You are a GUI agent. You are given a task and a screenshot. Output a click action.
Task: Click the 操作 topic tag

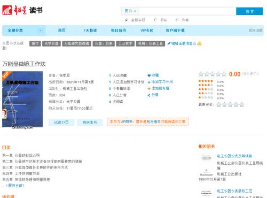pyautogui.click(x=35, y=43)
